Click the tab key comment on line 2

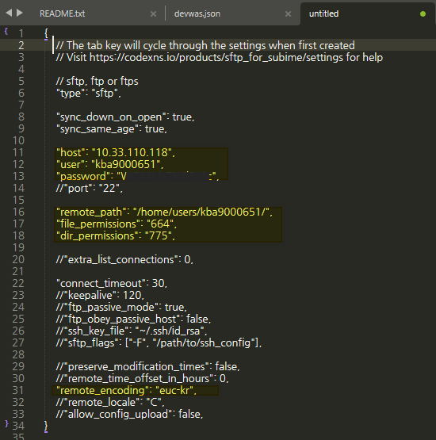205,45
